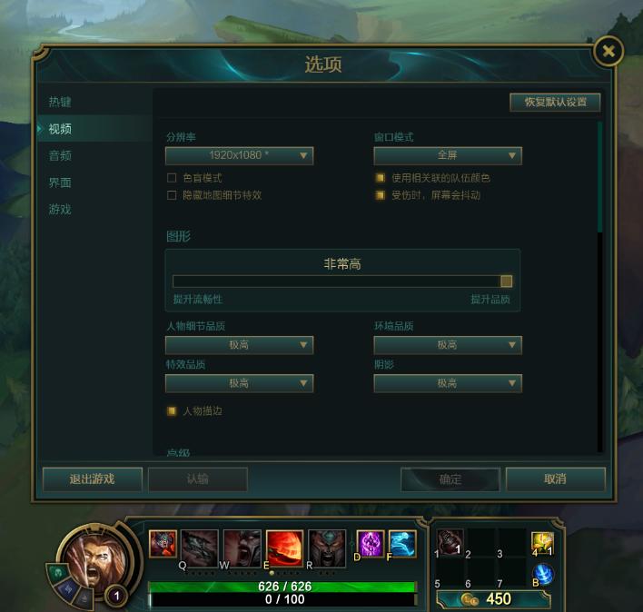Click the R ultimate ability icon
Screen dimensions: 643x612
point(327,548)
